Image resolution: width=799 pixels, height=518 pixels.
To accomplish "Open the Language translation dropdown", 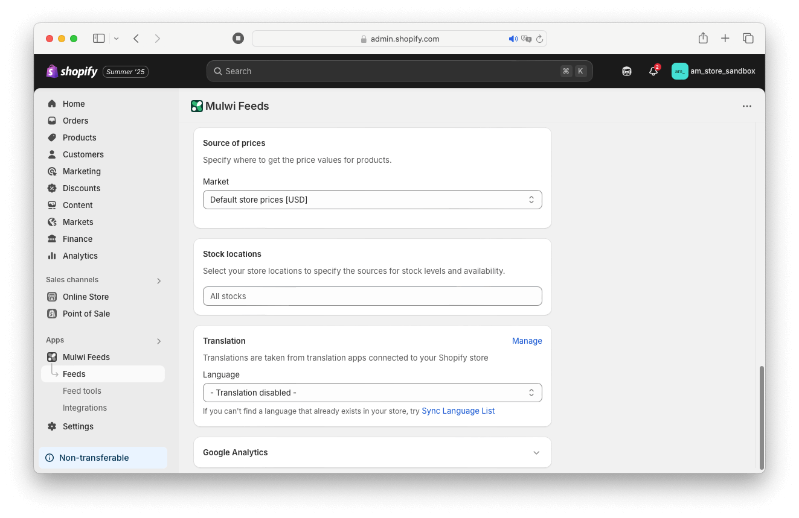I will [x=372, y=393].
